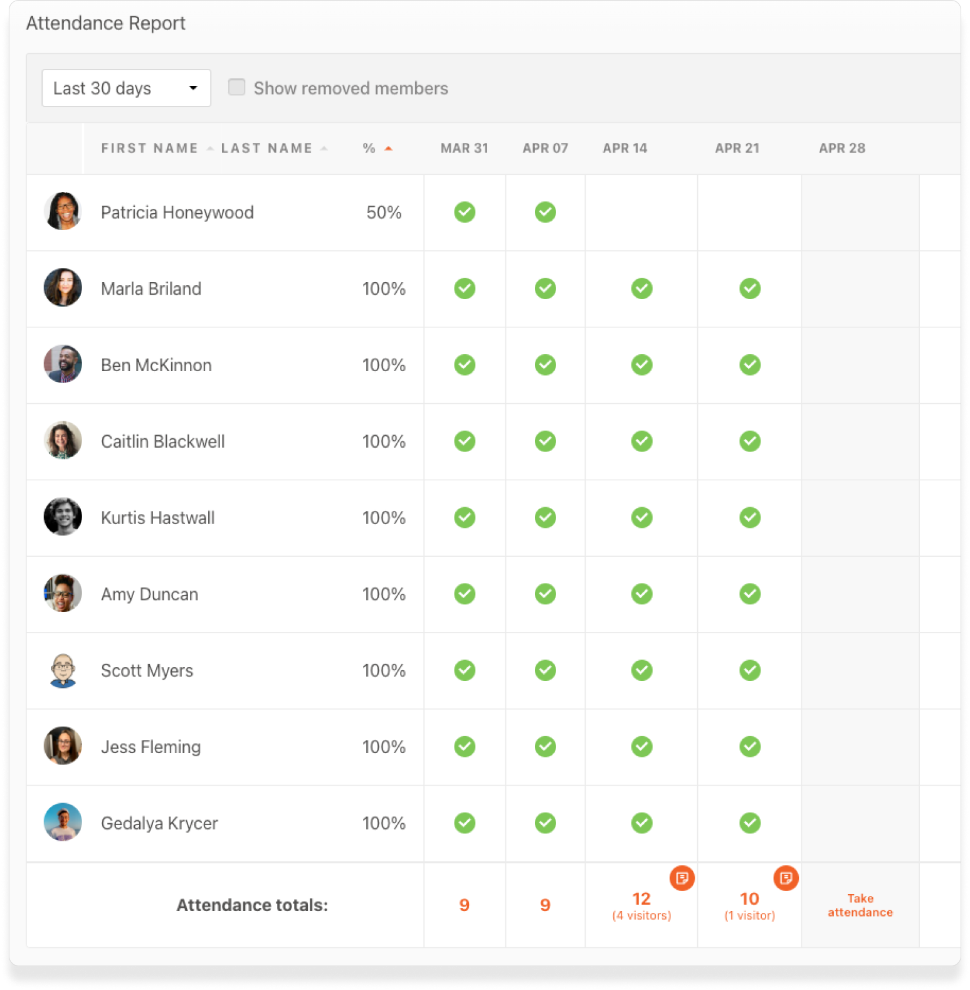Click the sort arrow on the % column
970x990 pixels.
[389, 149]
